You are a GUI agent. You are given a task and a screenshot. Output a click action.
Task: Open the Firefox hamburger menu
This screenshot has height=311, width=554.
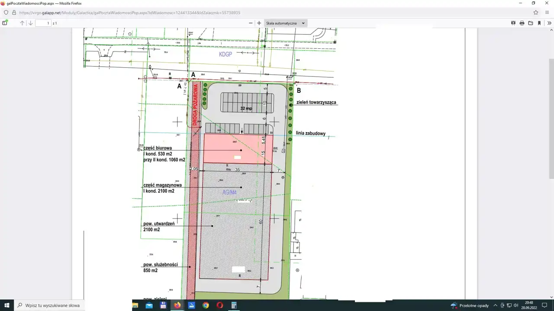coord(547,13)
